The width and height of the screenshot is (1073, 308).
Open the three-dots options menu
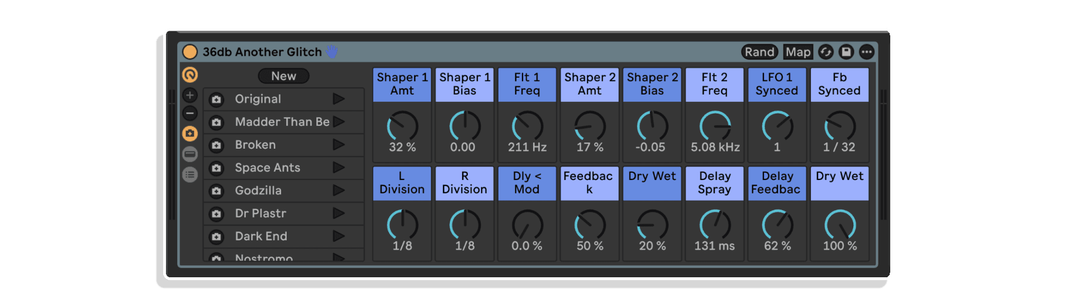867,52
